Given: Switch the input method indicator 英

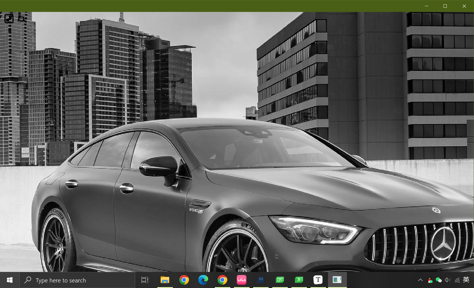Looking at the screenshot, I should (x=466, y=280).
